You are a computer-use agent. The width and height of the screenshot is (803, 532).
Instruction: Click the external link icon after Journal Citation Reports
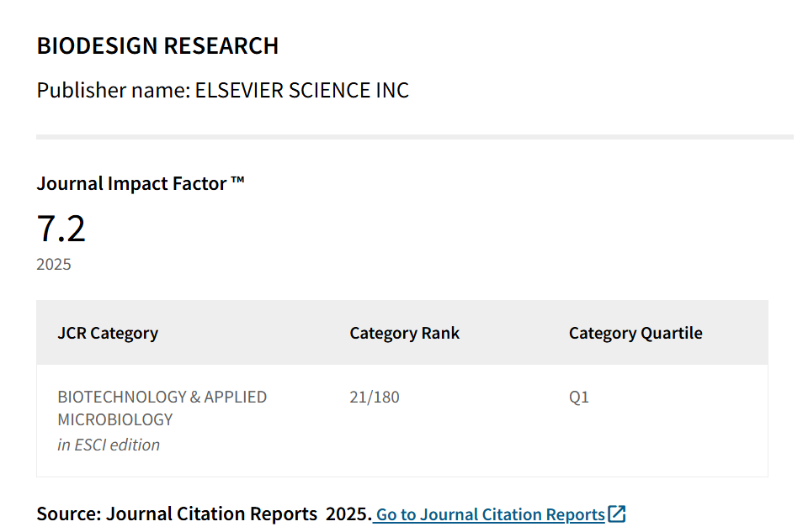pos(617,514)
